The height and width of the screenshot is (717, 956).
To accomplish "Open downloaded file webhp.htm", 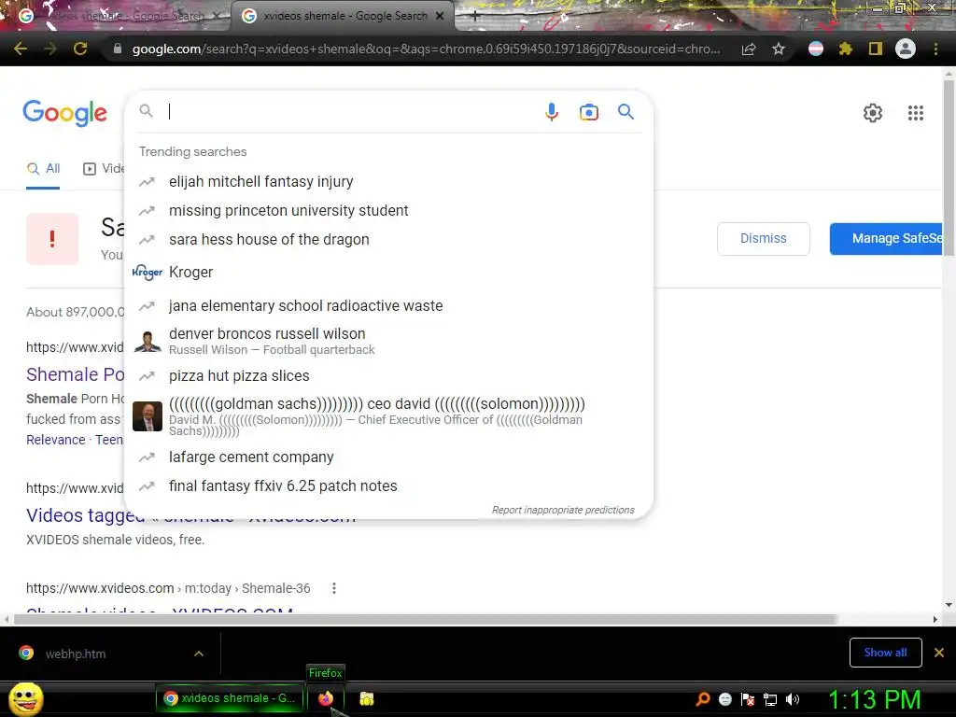I will pos(76,654).
